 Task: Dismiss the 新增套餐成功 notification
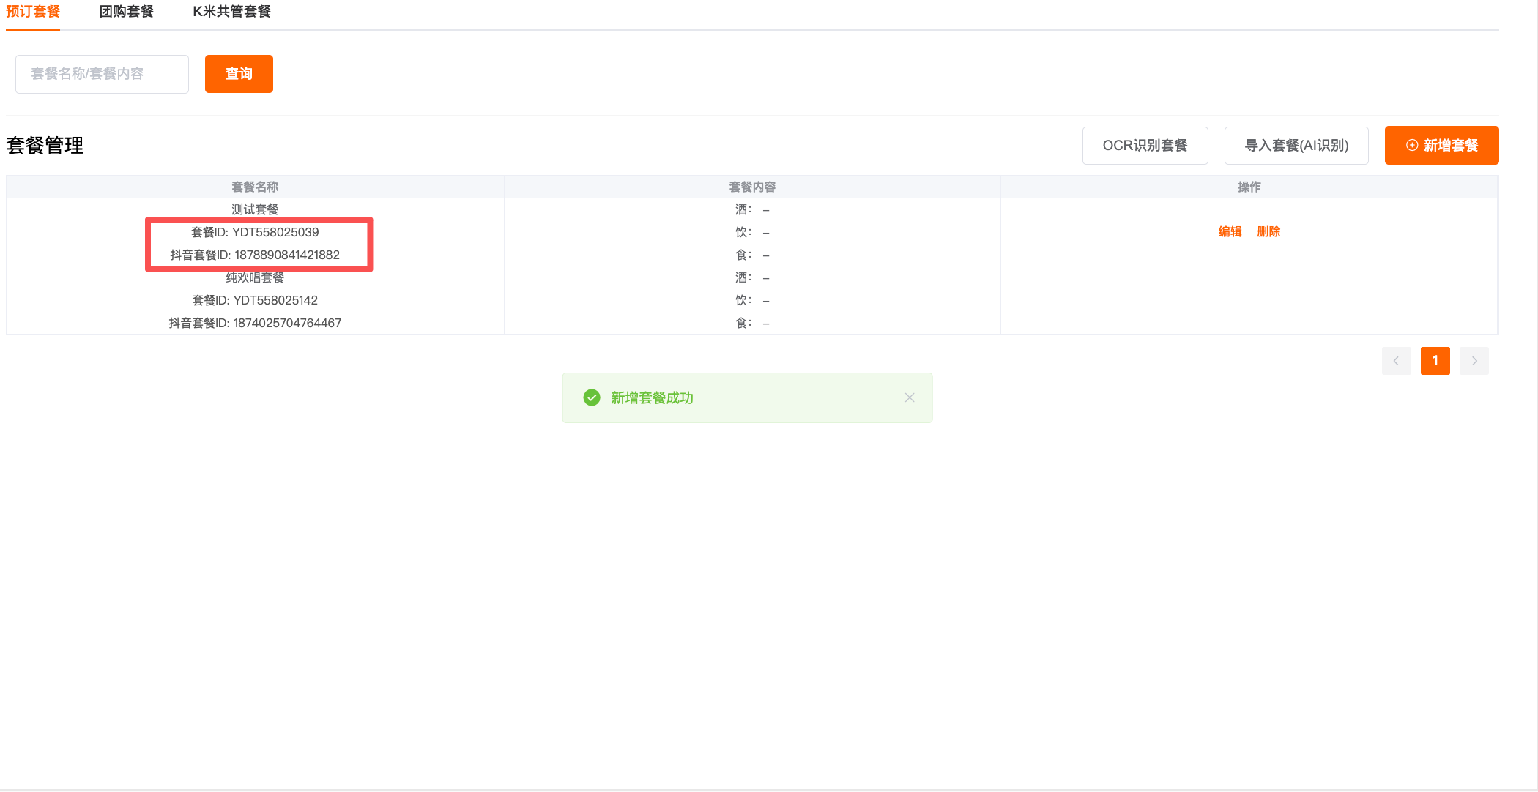[910, 397]
